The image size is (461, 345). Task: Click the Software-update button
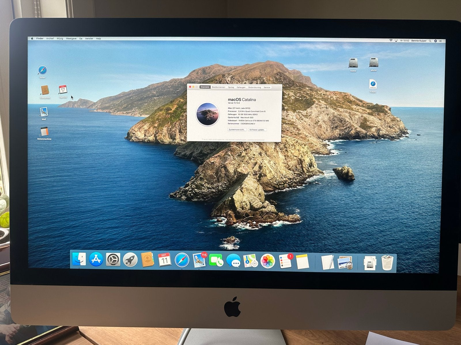coord(257,130)
